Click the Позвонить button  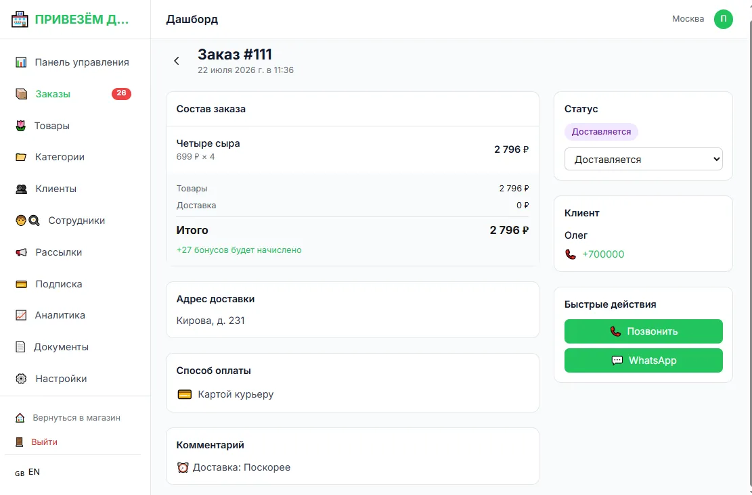tap(643, 331)
